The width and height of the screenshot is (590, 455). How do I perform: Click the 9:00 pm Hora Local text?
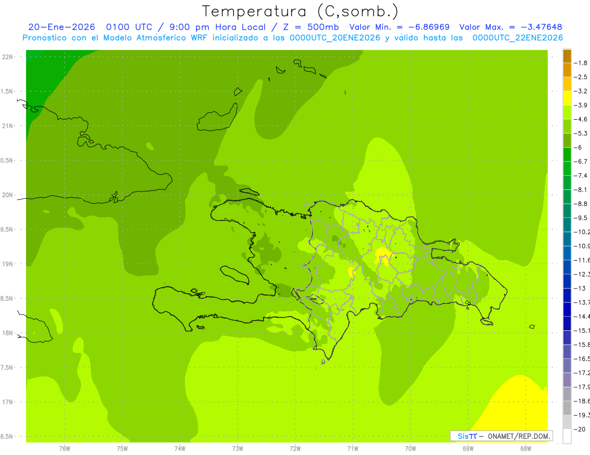pos(218,27)
